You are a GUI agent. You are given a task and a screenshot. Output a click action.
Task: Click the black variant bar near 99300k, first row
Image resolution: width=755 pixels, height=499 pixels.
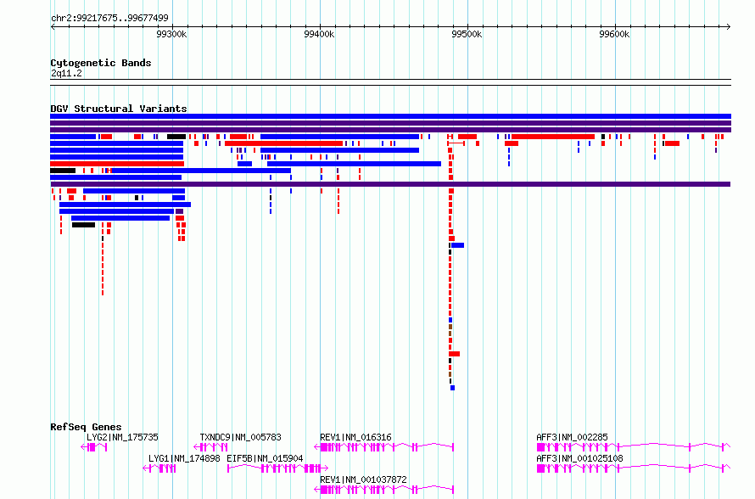tap(176, 137)
